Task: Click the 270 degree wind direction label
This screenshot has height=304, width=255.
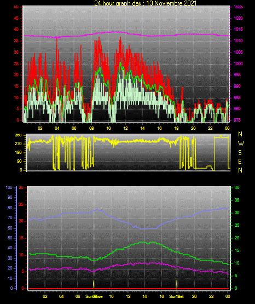Action: click(18, 144)
